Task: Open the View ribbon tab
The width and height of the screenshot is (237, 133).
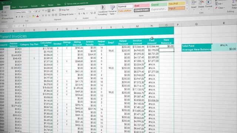Action: (59, 4)
